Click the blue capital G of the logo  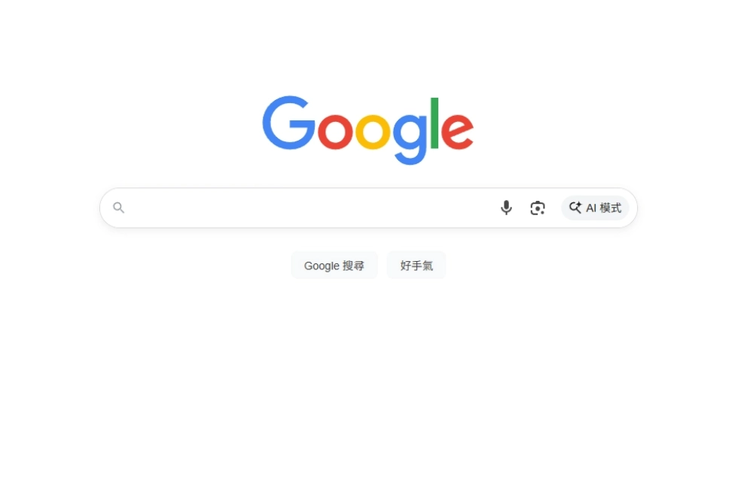tap(288, 123)
